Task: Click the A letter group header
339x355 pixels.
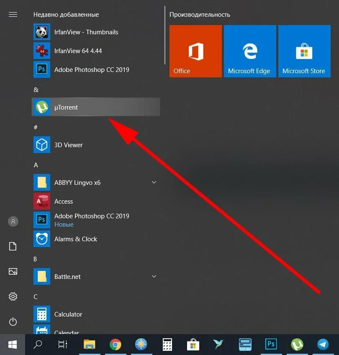Action: pos(36,165)
